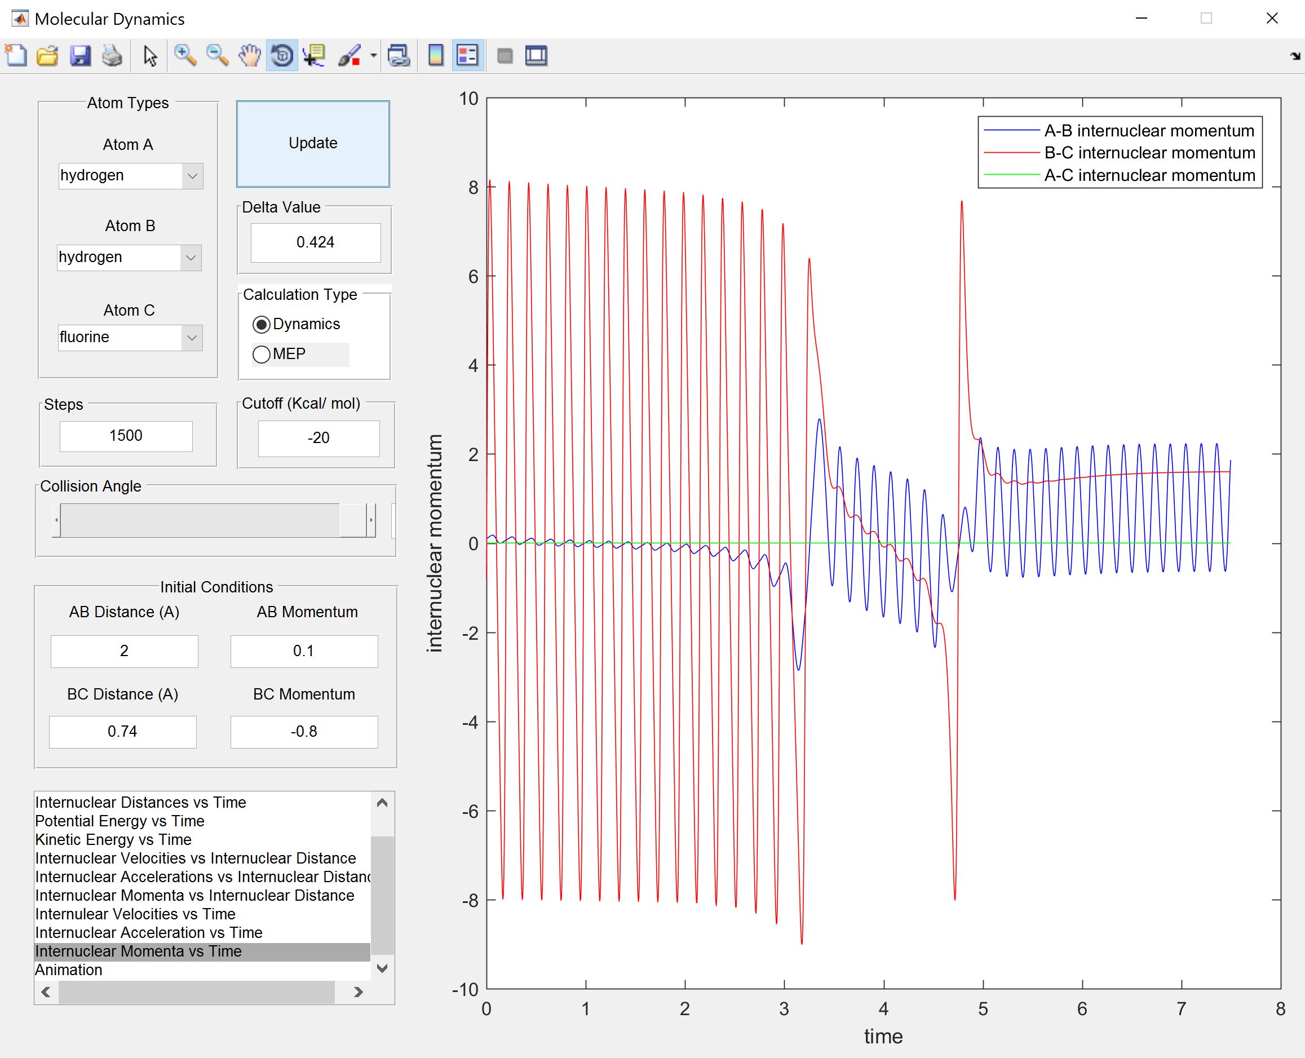Image resolution: width=1305 pixels, height=1058 pixels.
Task: Toggle the Insert Legend toolbar icon
Action: (467, 56)
